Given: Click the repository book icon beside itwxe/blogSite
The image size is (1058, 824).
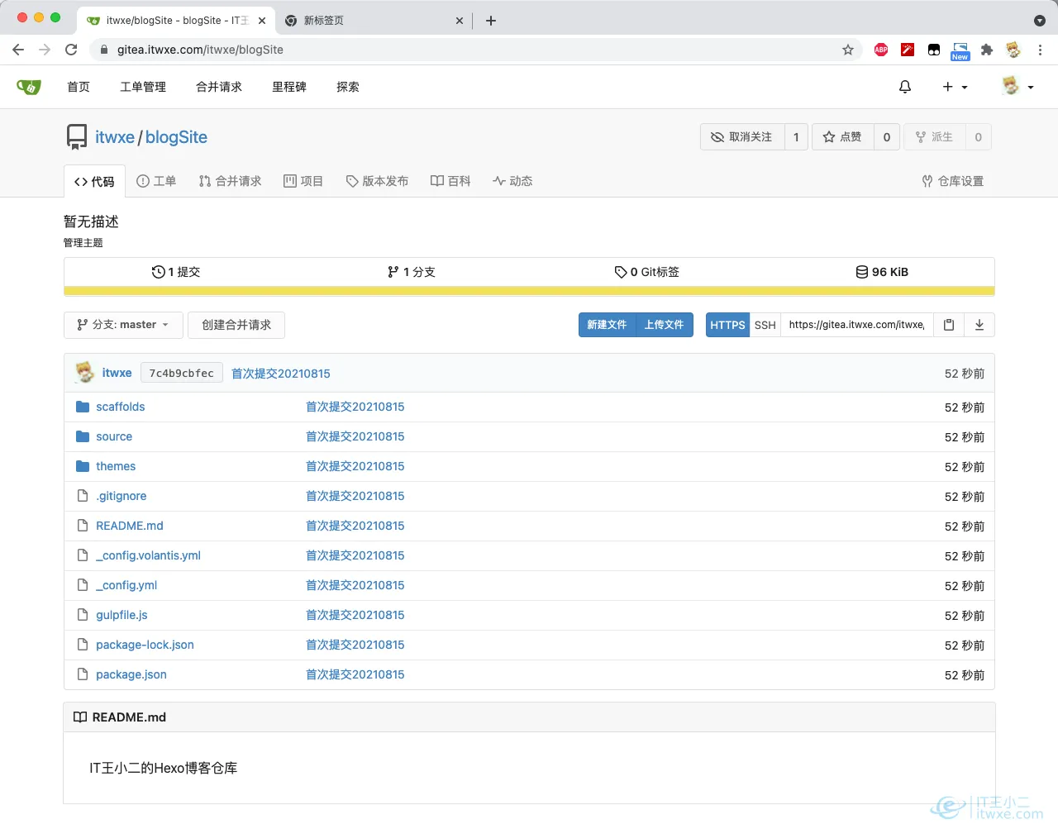Looking at the screenshot, I should [x=77, y=136].
